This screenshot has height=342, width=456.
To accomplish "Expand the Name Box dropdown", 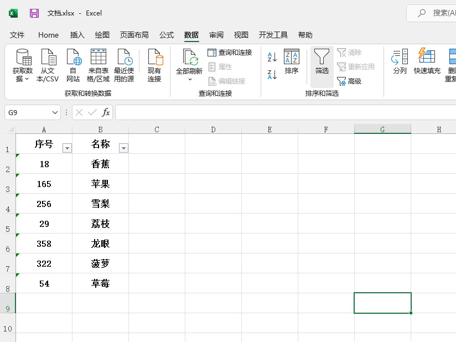I will coord(55,112).
